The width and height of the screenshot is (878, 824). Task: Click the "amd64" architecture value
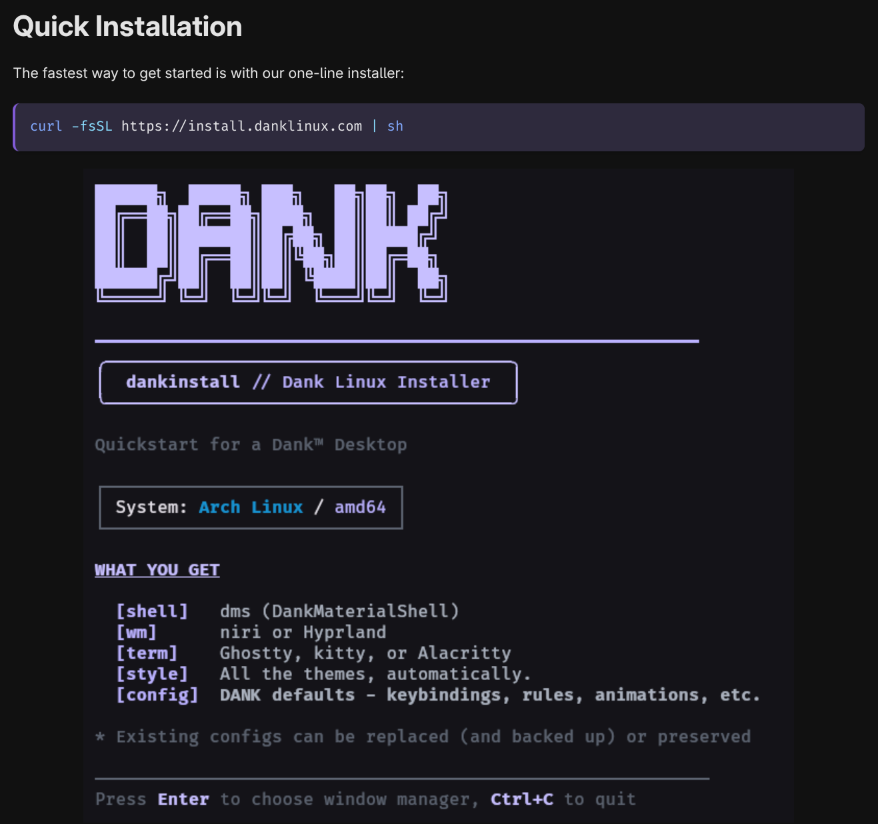tap(360, 507)
